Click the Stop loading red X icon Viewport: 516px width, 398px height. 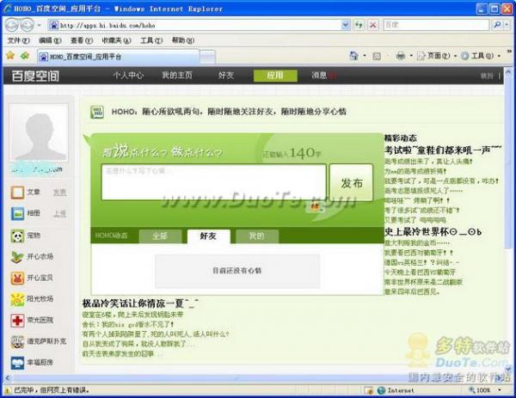[x=373, y=25]
